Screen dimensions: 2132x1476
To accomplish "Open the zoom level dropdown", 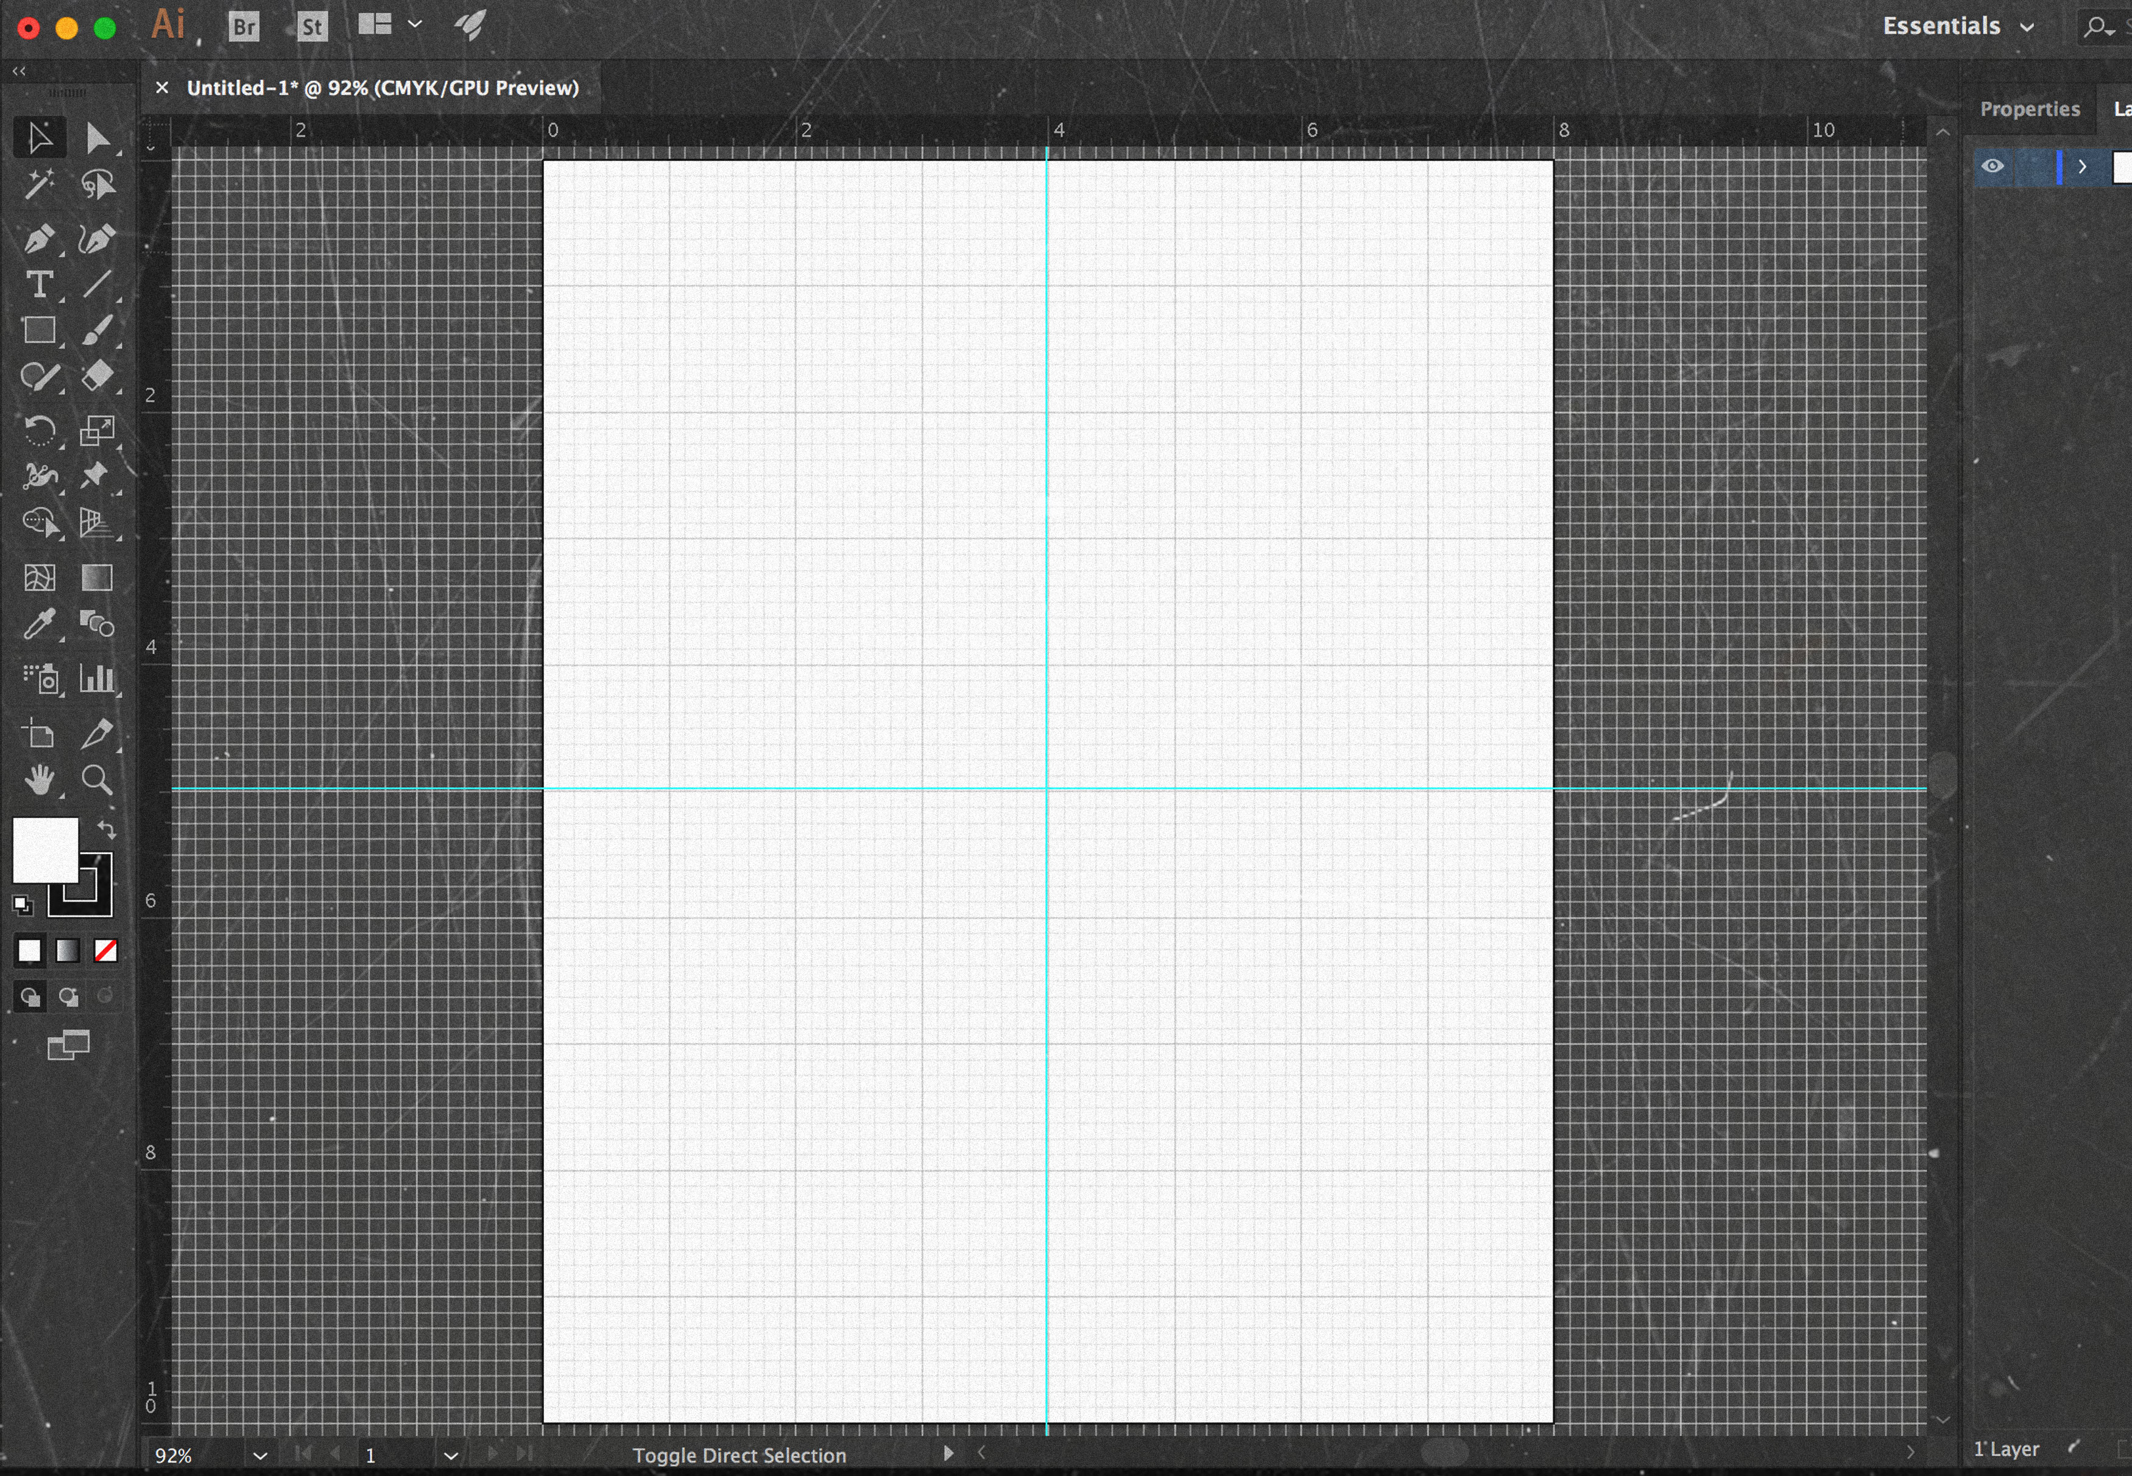I will (259, 1456).
